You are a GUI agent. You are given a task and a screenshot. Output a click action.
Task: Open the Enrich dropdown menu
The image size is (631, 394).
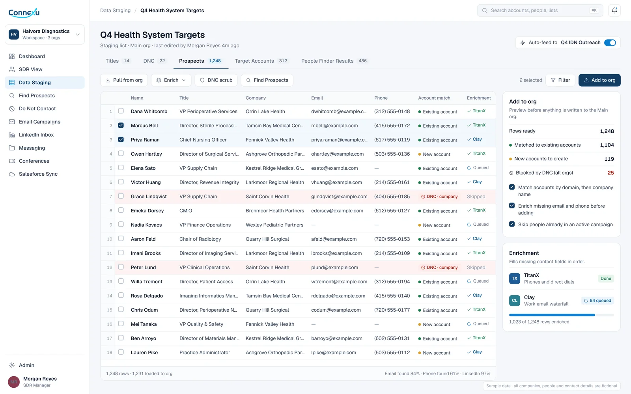point(171,80)
